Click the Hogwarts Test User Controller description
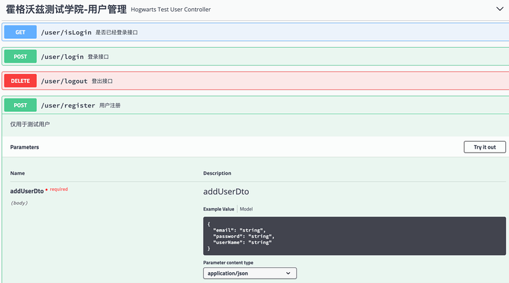The image size is (509, 283). 171,10
